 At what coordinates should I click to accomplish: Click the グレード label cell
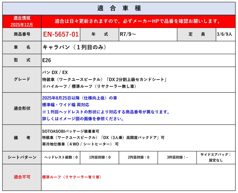point(22,79)
